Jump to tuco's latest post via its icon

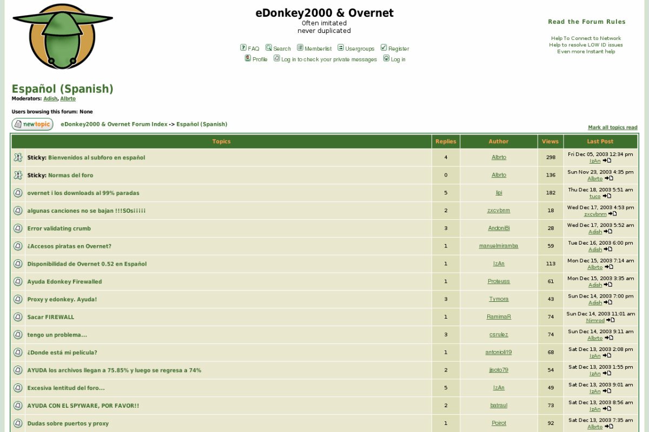click(607, 197)
